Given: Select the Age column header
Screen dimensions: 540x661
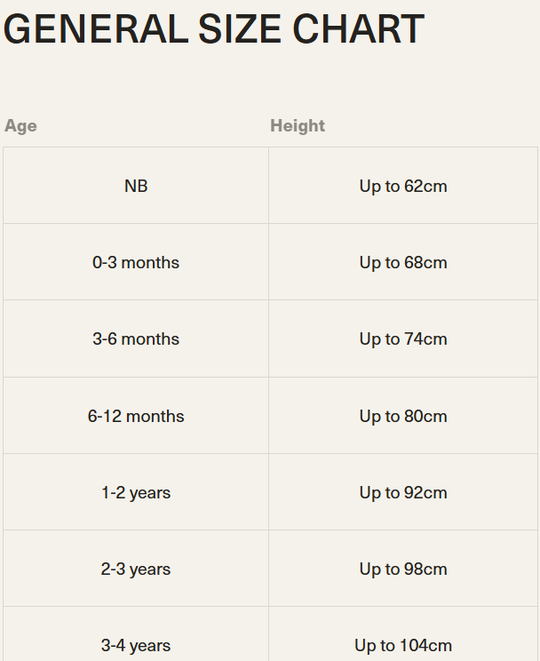Looking at the screenshot, I should 20,126.
